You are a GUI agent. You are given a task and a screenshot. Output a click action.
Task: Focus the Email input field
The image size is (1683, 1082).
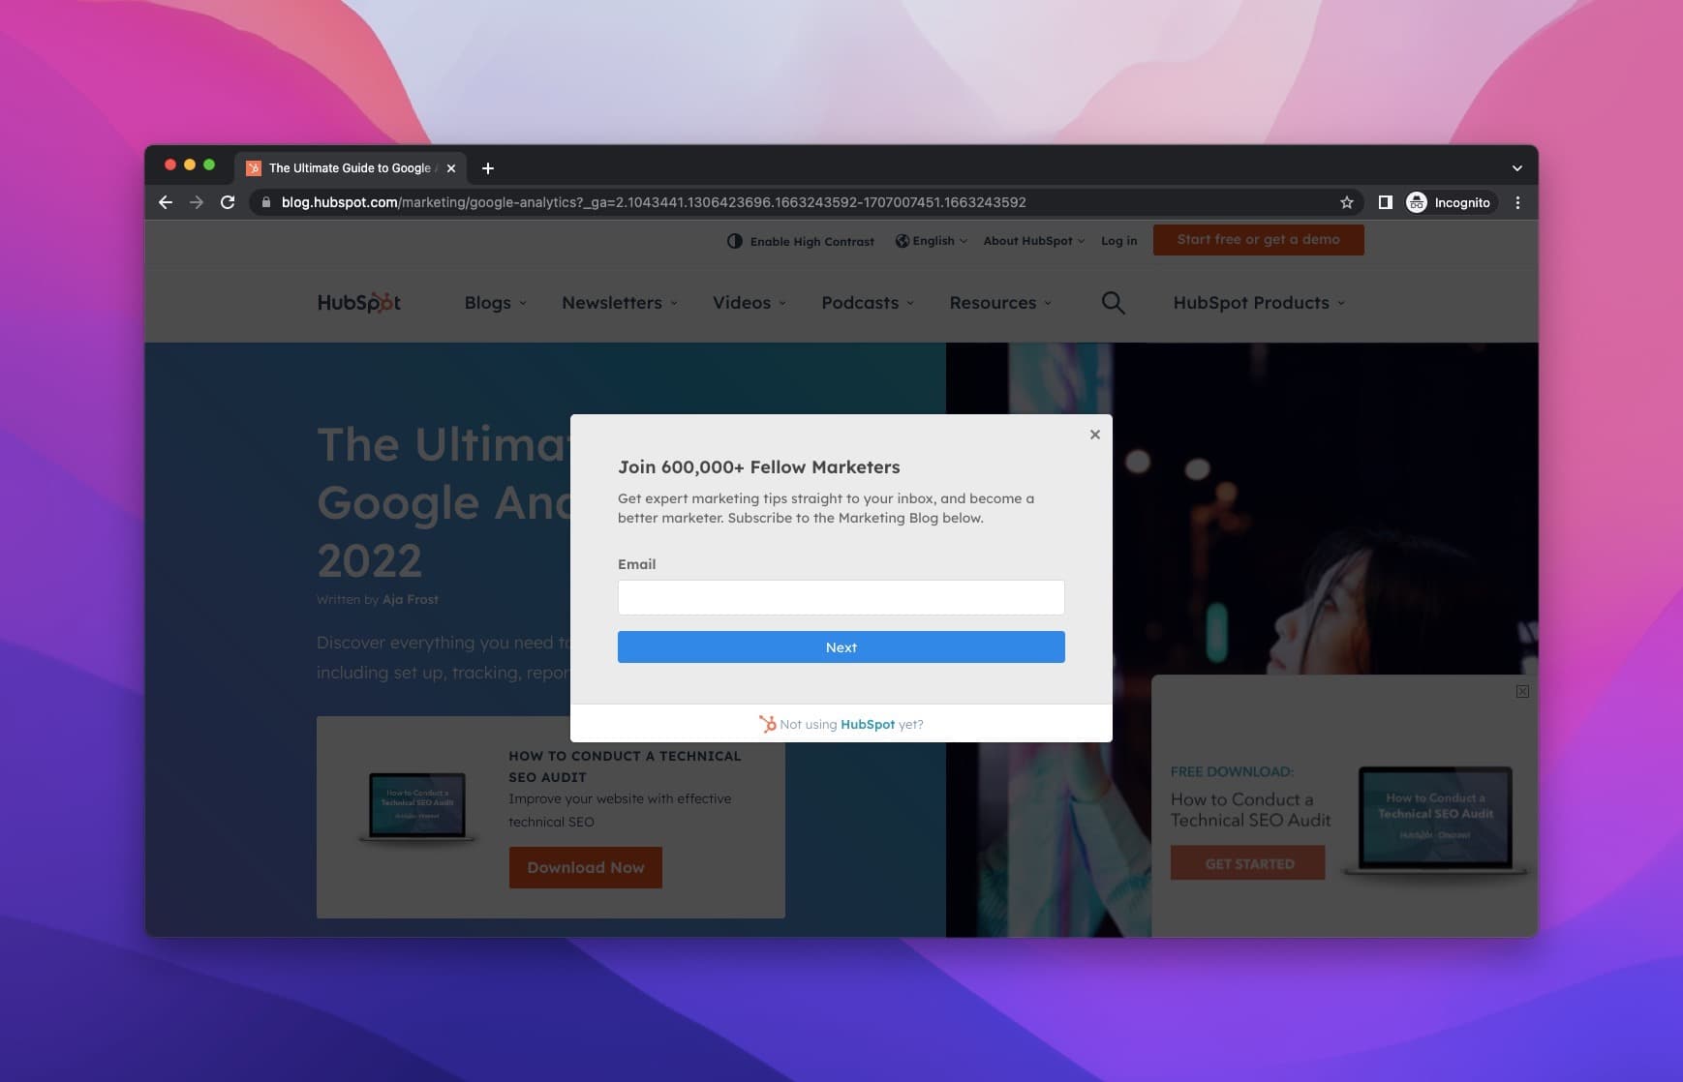[841, 597]
